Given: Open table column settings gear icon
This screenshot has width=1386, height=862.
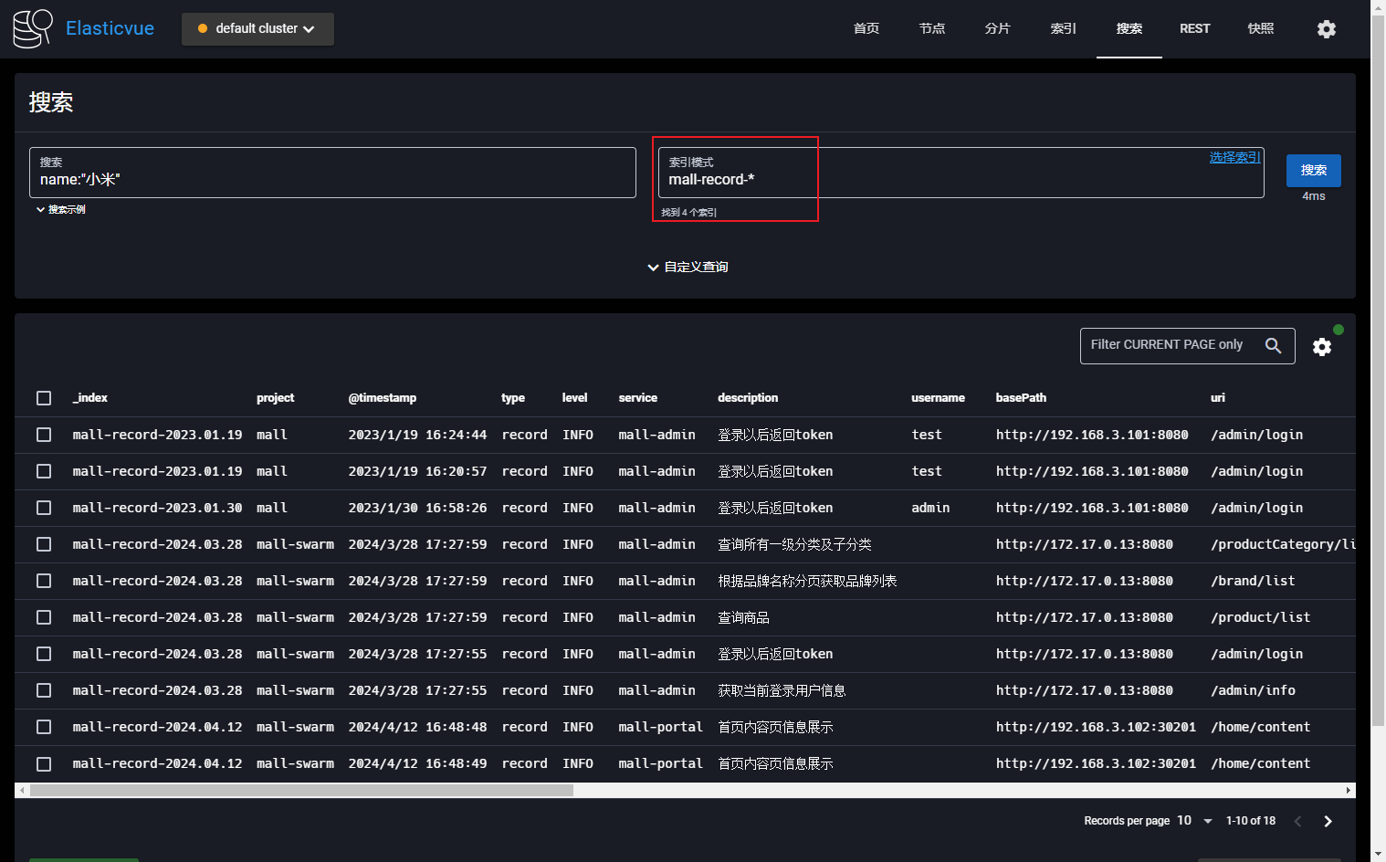Looking at the screenshot, I should pos(1321,347).
